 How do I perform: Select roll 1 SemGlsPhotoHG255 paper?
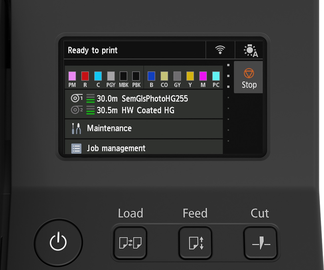tap(155, 98)
